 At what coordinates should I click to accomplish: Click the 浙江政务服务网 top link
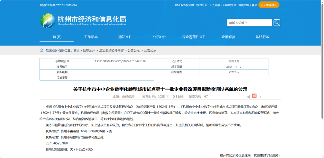(x=184, y=5)
